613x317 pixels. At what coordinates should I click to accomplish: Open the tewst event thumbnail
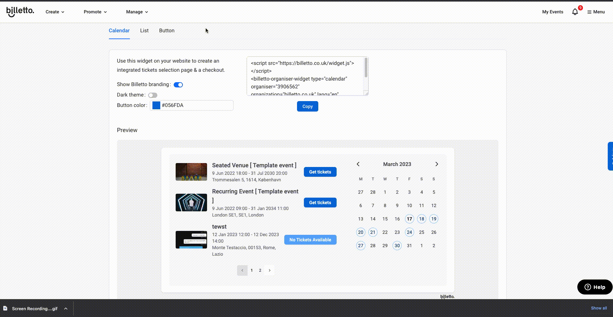[x=191, y=240]
